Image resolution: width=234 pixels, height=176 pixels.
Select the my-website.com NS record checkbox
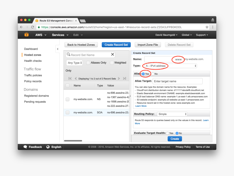point(67,99)
